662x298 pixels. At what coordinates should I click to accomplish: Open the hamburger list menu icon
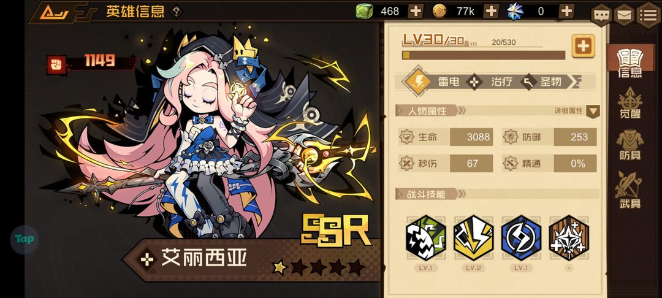649,15
